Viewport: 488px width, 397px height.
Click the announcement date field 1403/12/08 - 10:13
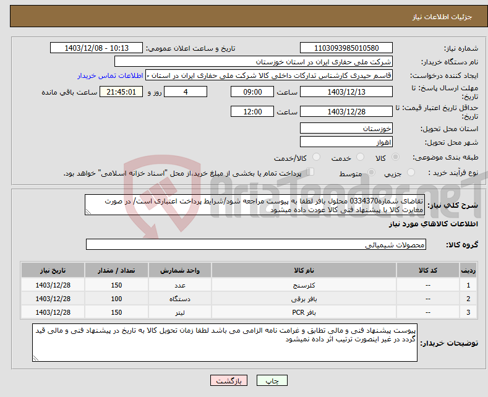(96, 48)
